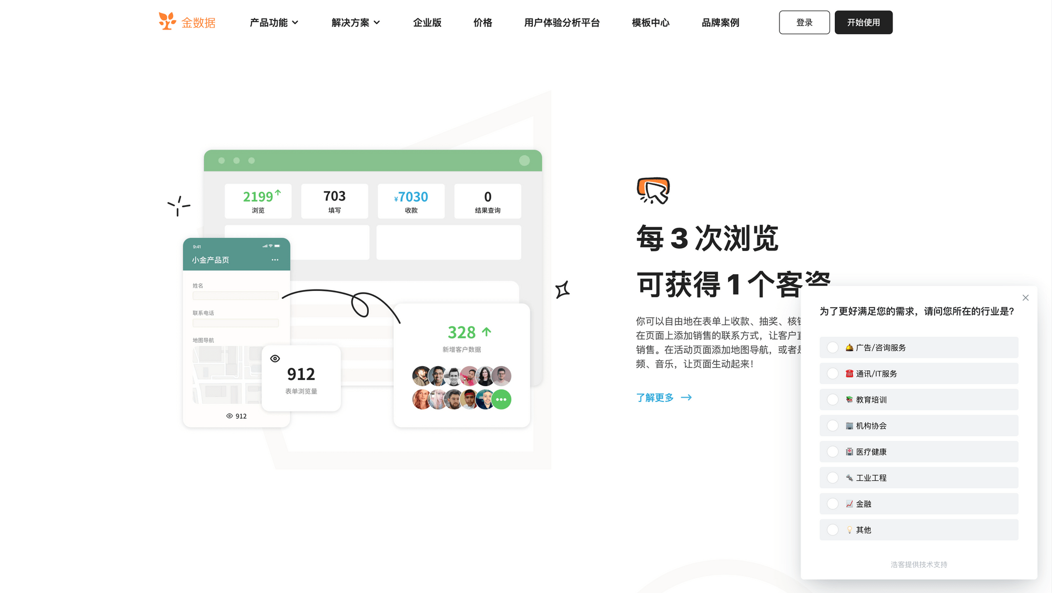Expand the 解决方案 dropdown
1052x593 pixels.
coord(355,23)
